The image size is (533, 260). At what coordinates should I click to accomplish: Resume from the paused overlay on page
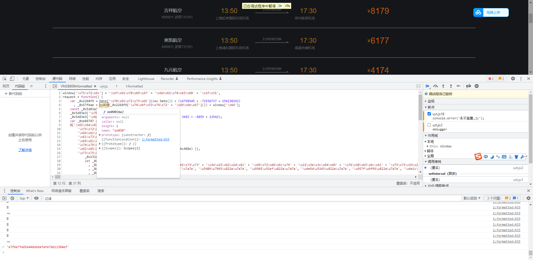(x=280, y=6)
